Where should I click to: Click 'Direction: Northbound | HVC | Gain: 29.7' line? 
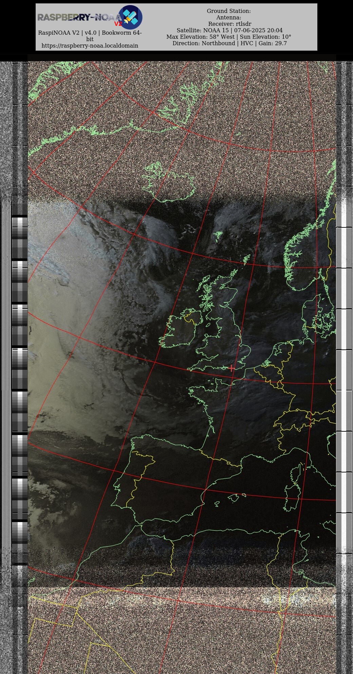229,44
